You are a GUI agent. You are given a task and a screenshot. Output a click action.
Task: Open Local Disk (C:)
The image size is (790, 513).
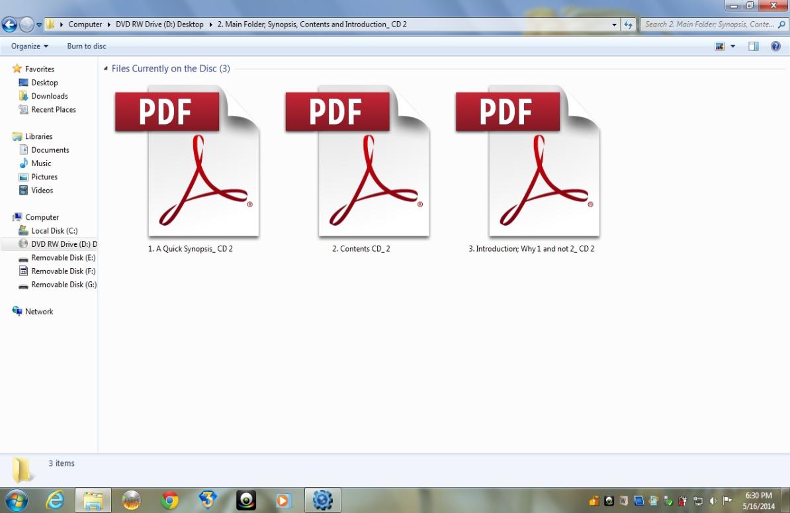(x=54, y=231)
